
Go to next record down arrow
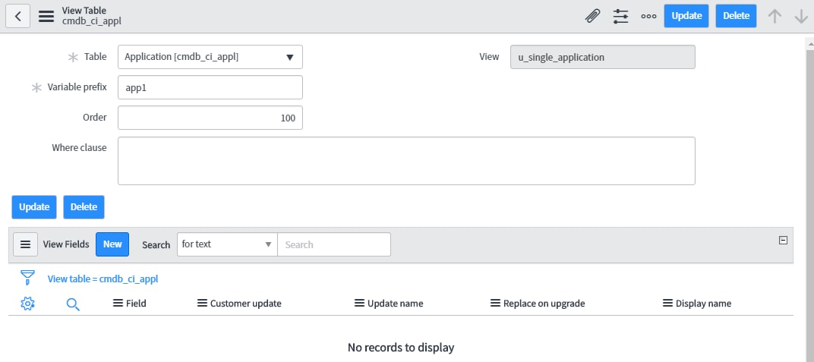[802, 16]
